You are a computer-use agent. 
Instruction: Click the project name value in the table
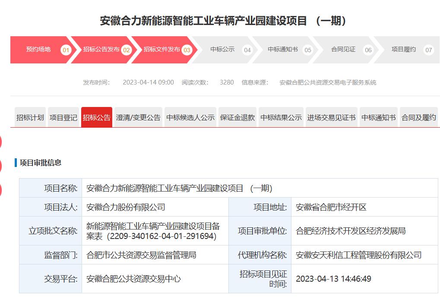[x=260, y=188]
